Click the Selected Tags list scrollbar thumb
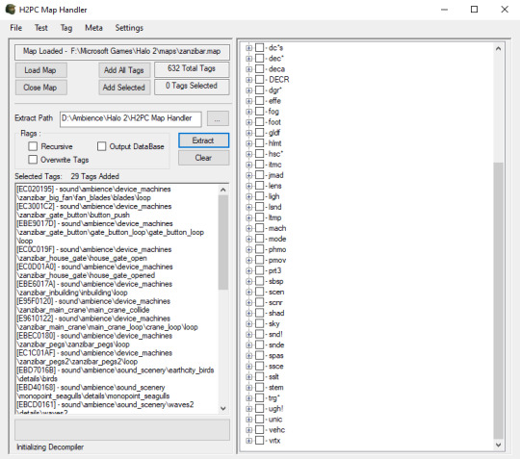The height and width of the screenshot is (459, 520). tap(223, 242)
